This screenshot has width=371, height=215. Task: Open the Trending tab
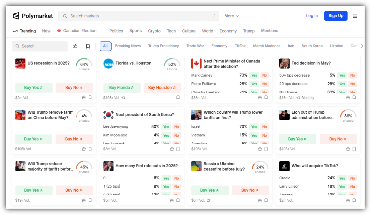pos(24,31)
